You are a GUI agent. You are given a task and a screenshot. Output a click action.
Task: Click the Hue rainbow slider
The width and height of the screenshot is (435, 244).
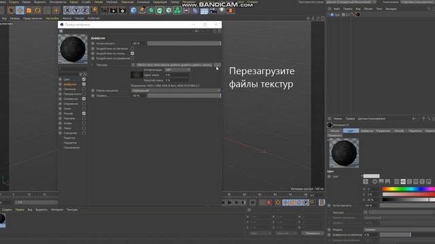pos(408,189)
